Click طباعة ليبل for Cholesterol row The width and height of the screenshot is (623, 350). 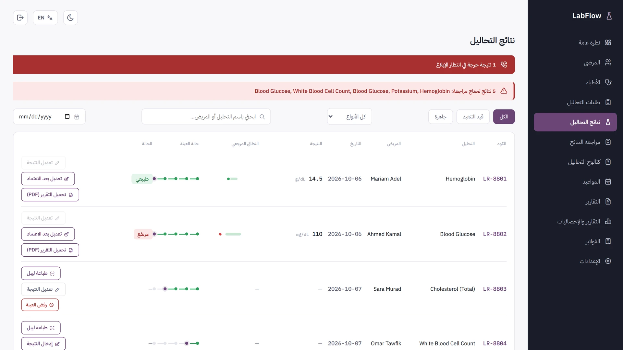click(41, 273)
